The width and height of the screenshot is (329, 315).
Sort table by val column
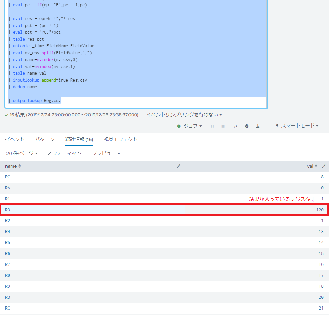click(x=312, y=166)
